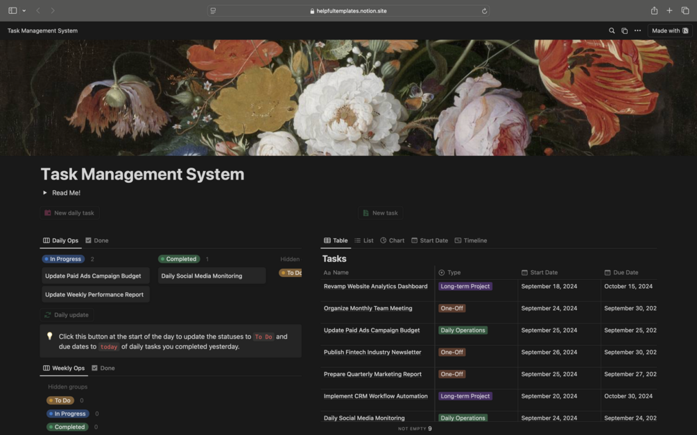This screenshot has width=697, height=435.
Task: Click Daily Operations tag for Update Paid Ads row
Action: click(x=463, y=330)
